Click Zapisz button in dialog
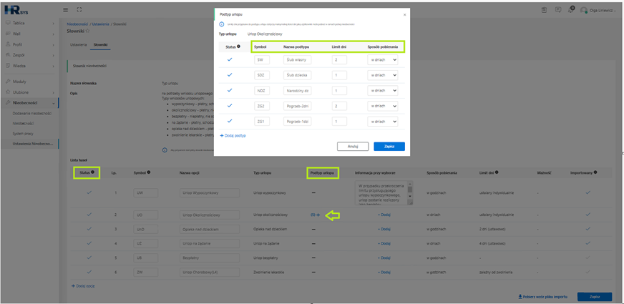 pos(389,147)
